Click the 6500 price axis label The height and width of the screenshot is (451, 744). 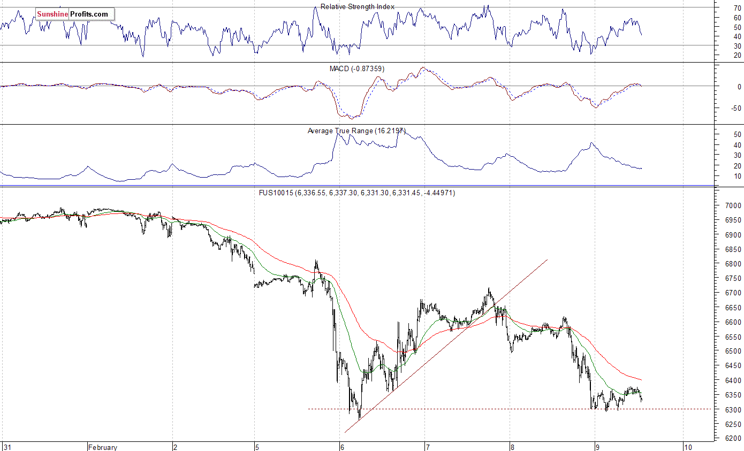point(733,351)
